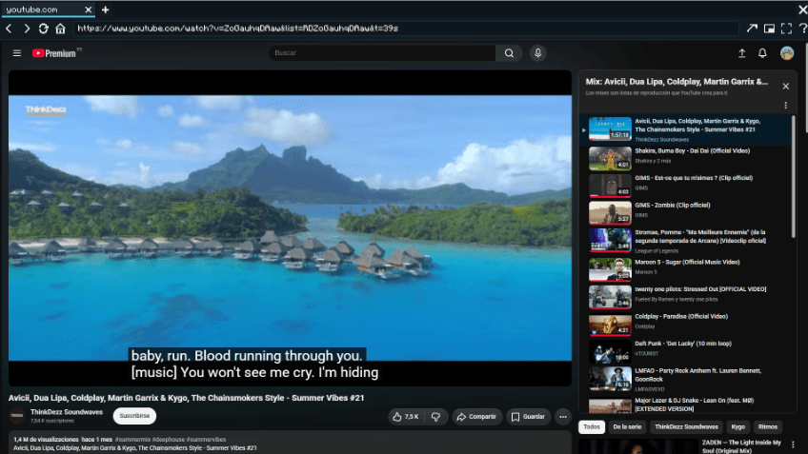The width and height of the screenshot is (808, 454).
Task: Enter fullscreen with the browser toolbar icon
Action: tap(786, 29)
